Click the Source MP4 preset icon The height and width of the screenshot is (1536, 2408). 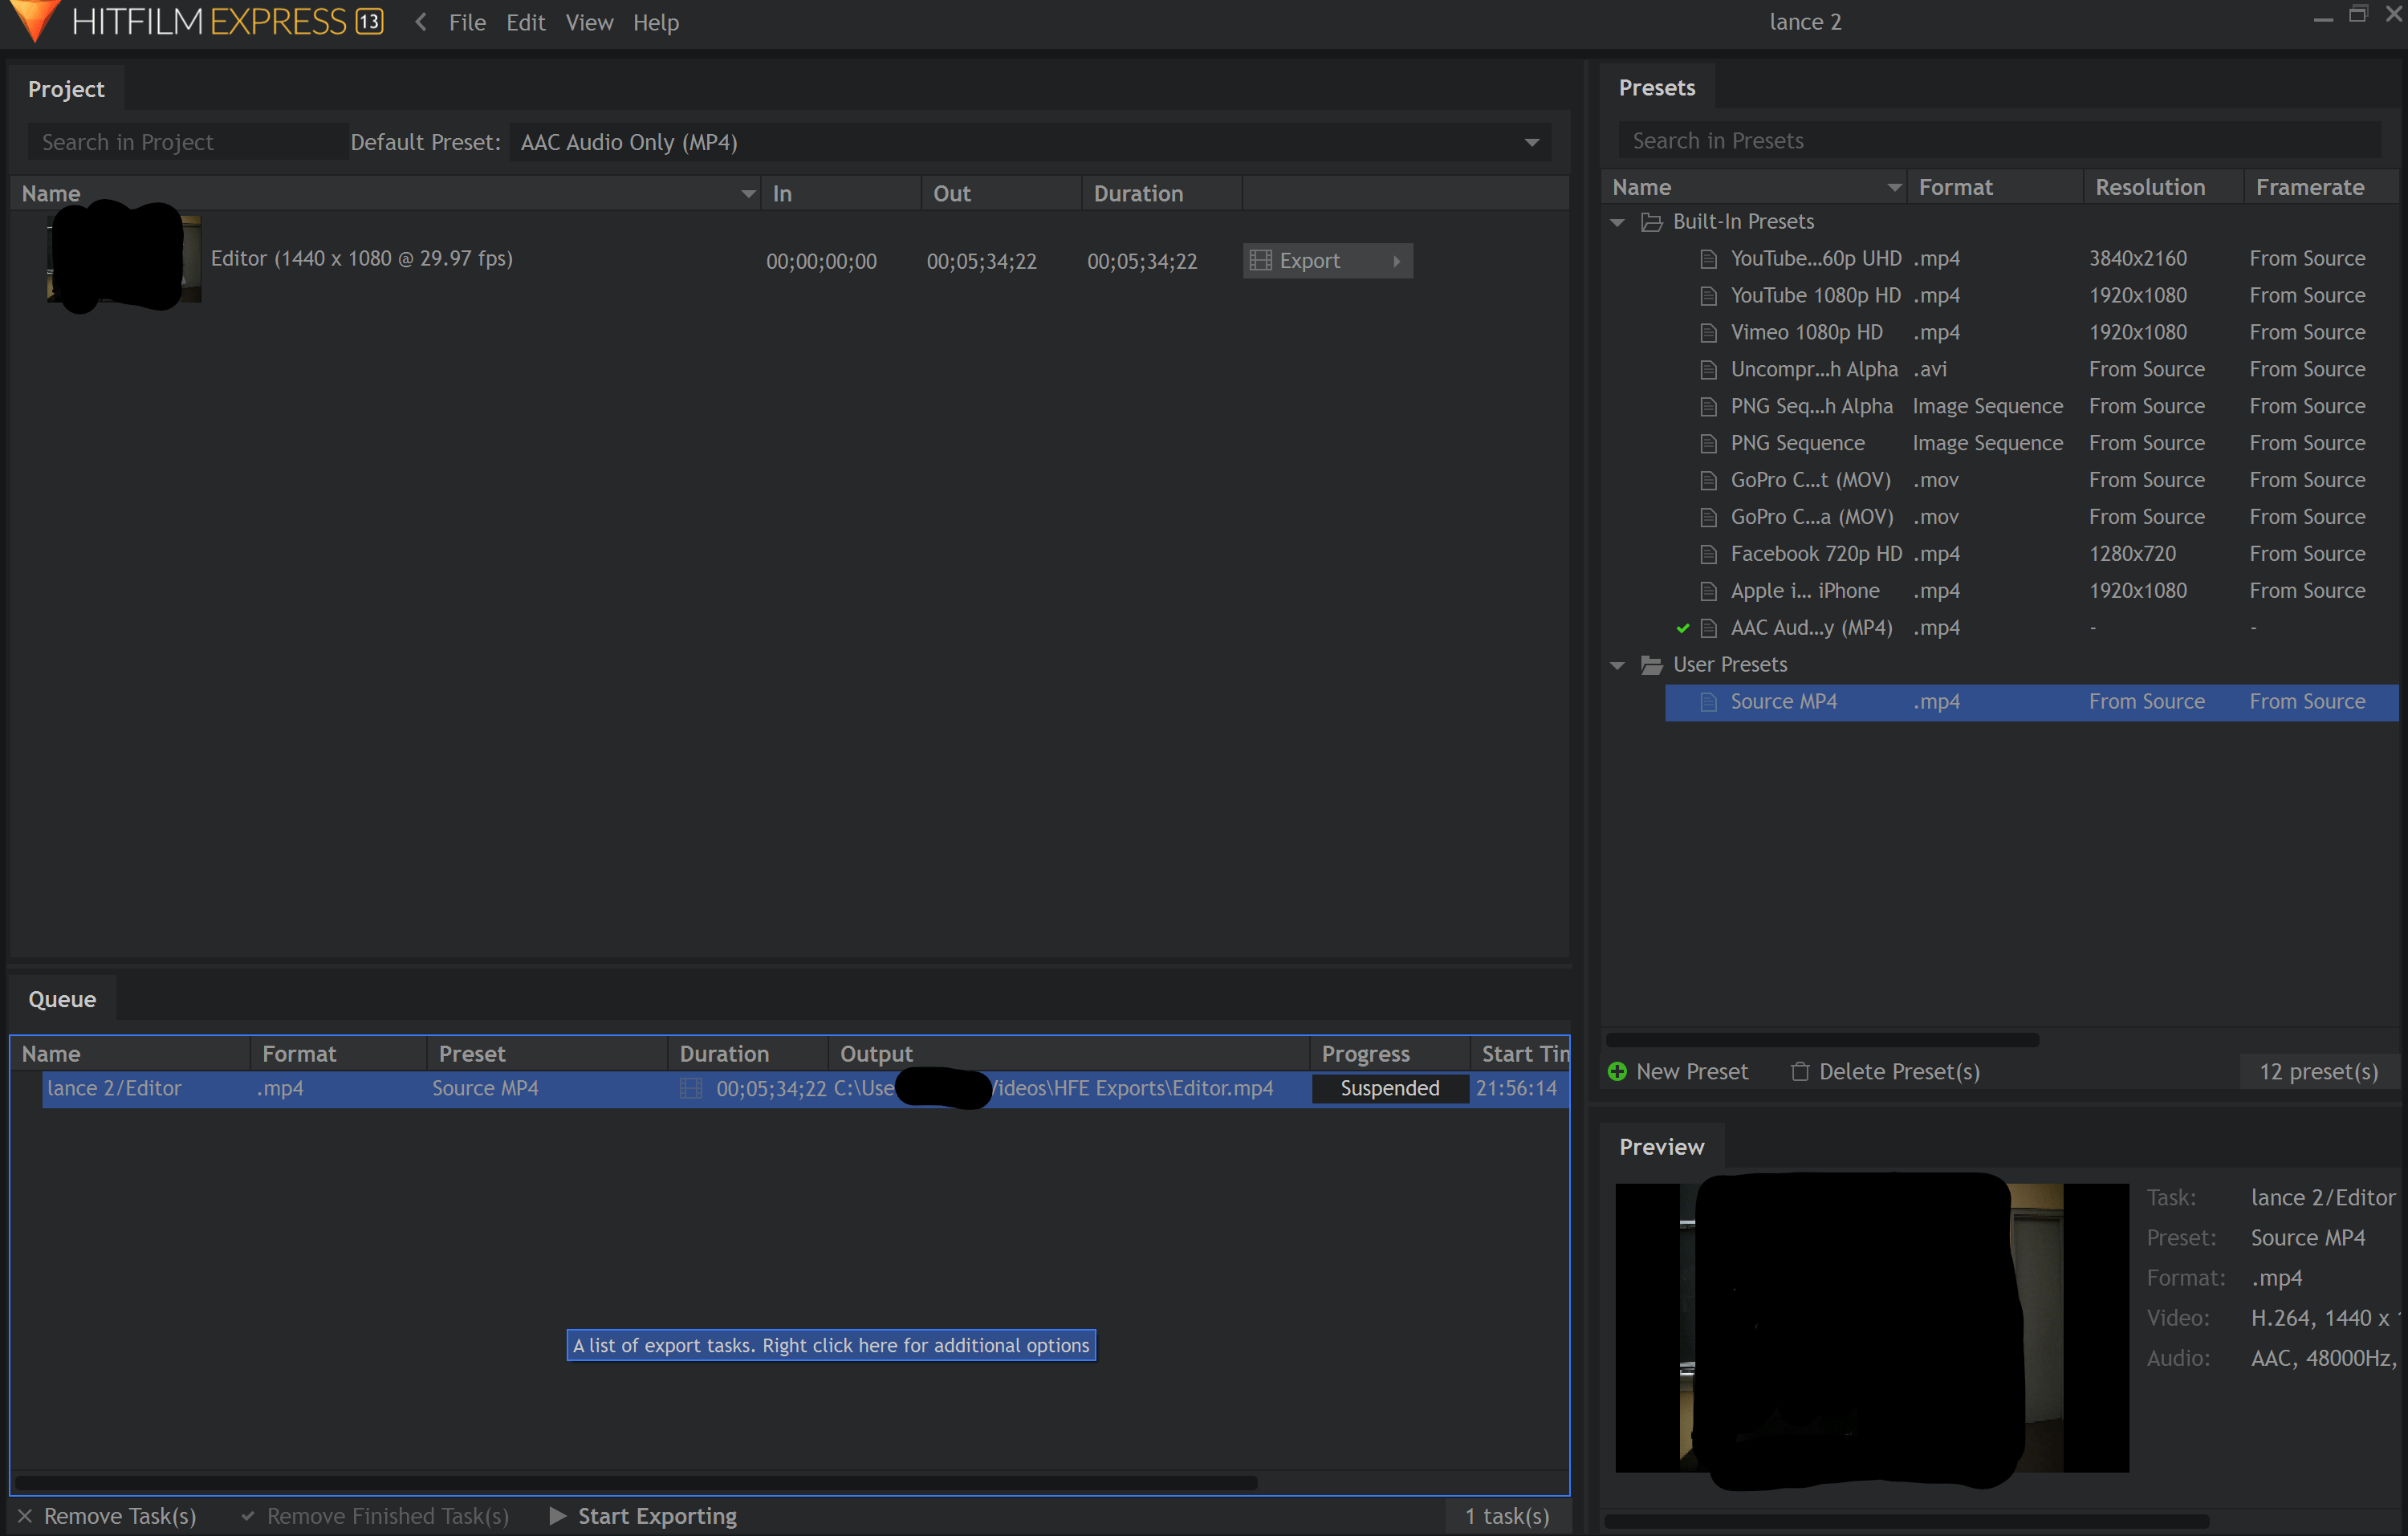[x=1708, y=702]
